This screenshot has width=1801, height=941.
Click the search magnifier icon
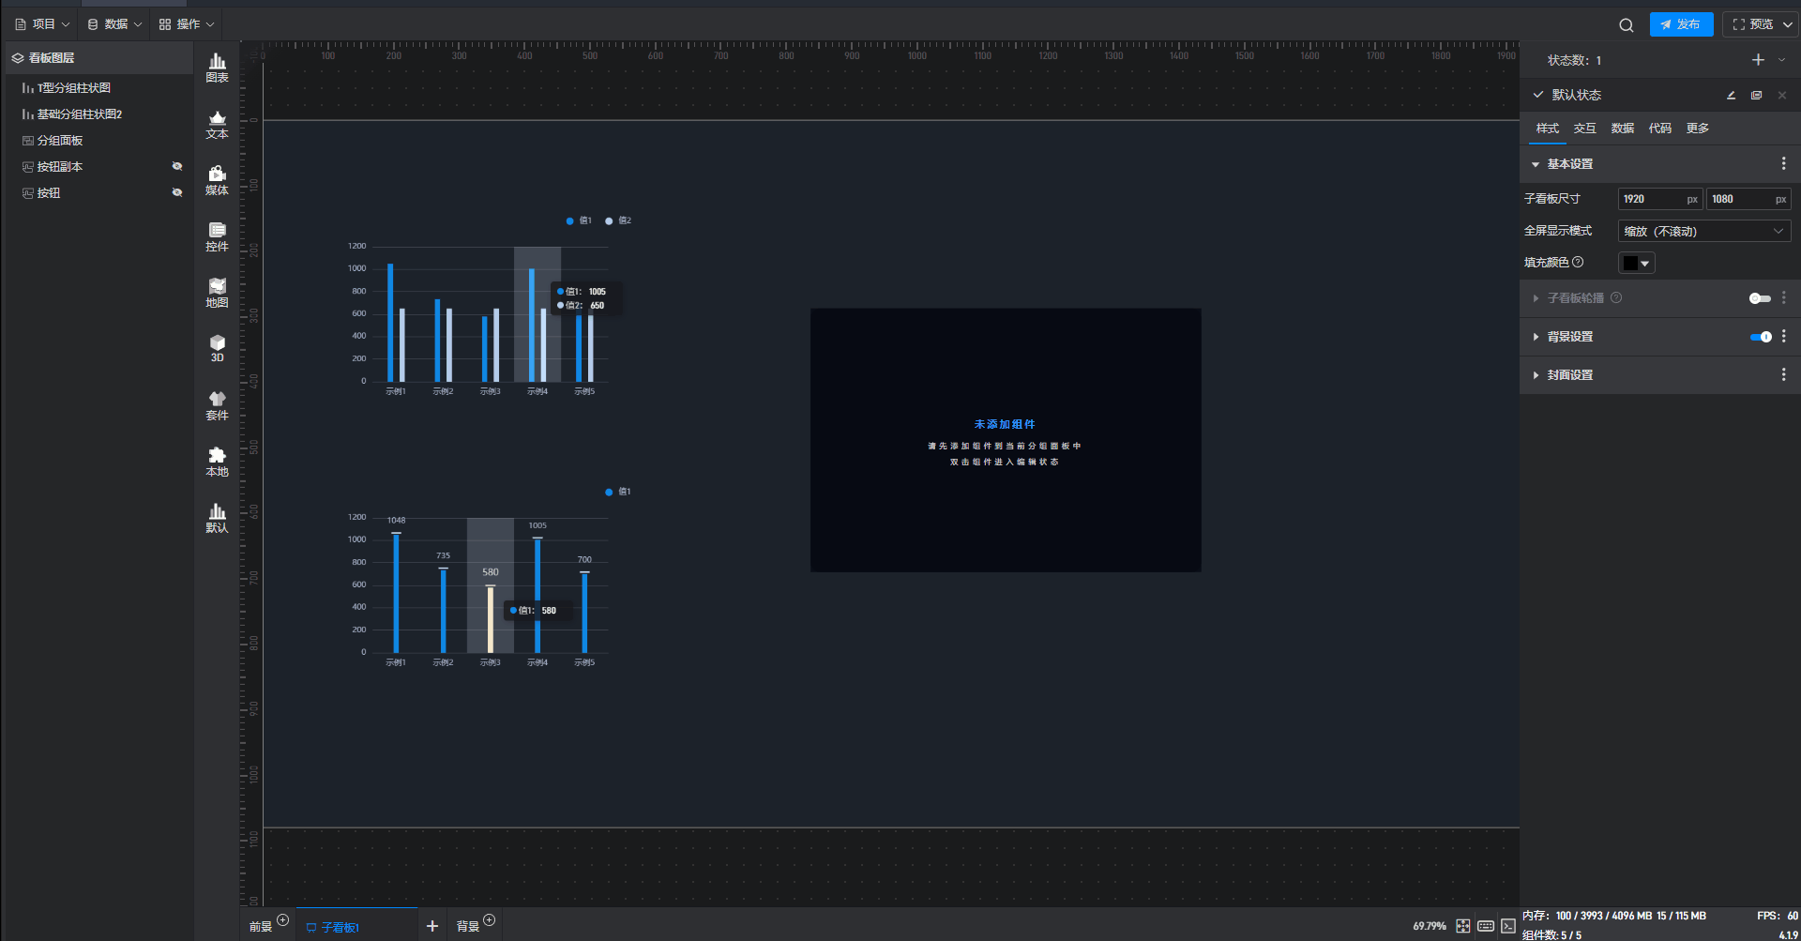click(1626, 25)
